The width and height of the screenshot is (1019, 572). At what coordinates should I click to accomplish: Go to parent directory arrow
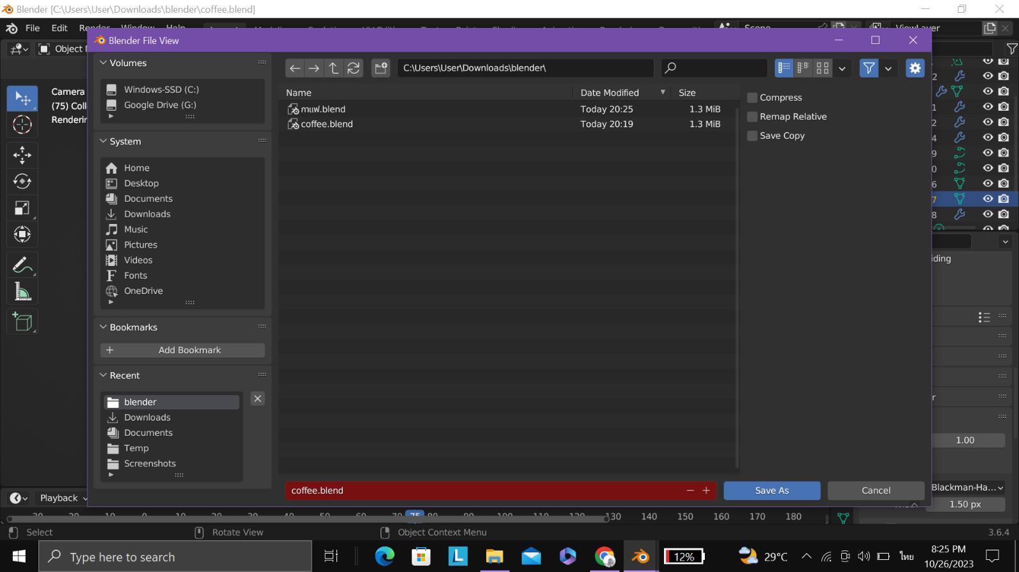333,68
